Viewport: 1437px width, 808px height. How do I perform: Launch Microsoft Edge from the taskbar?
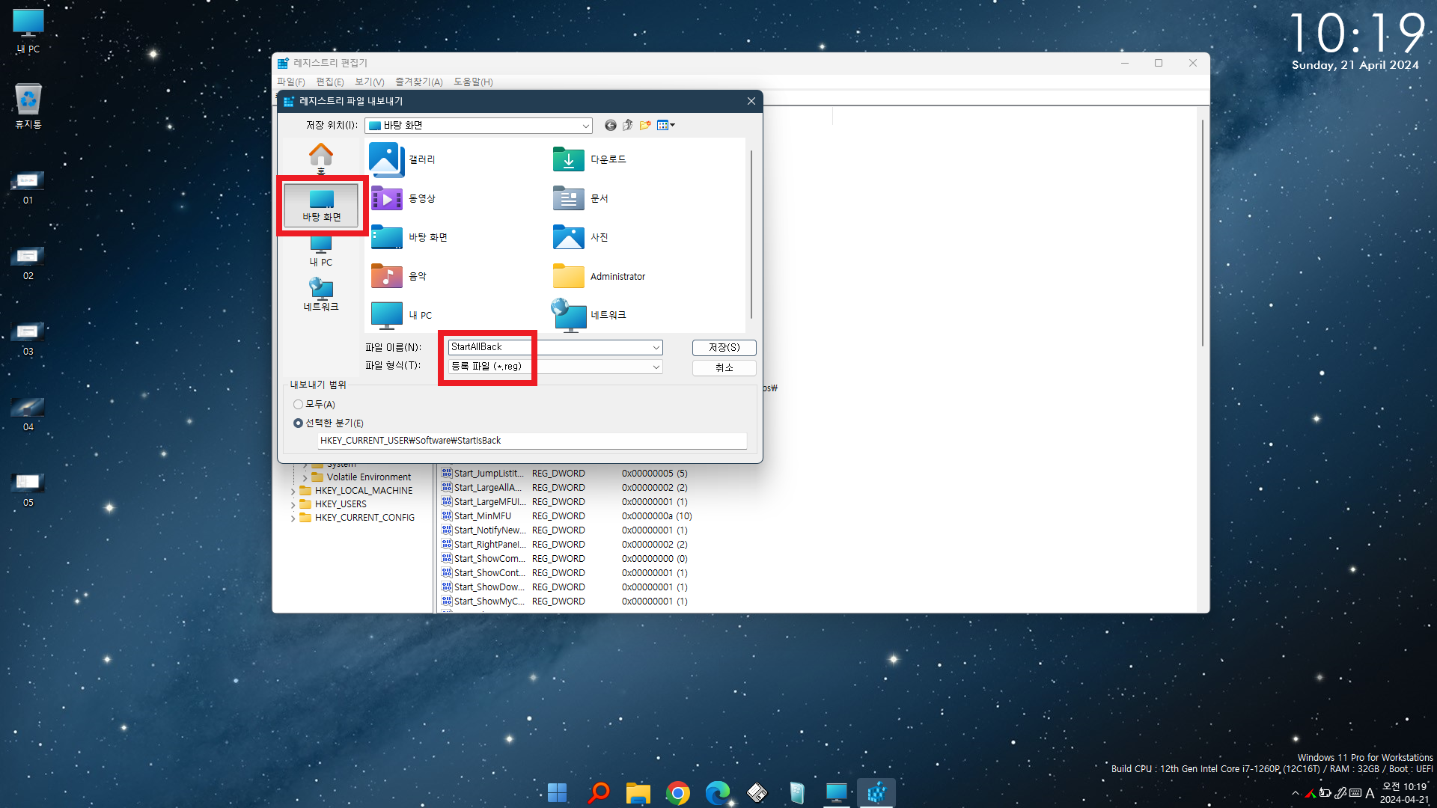click(718, 792)
